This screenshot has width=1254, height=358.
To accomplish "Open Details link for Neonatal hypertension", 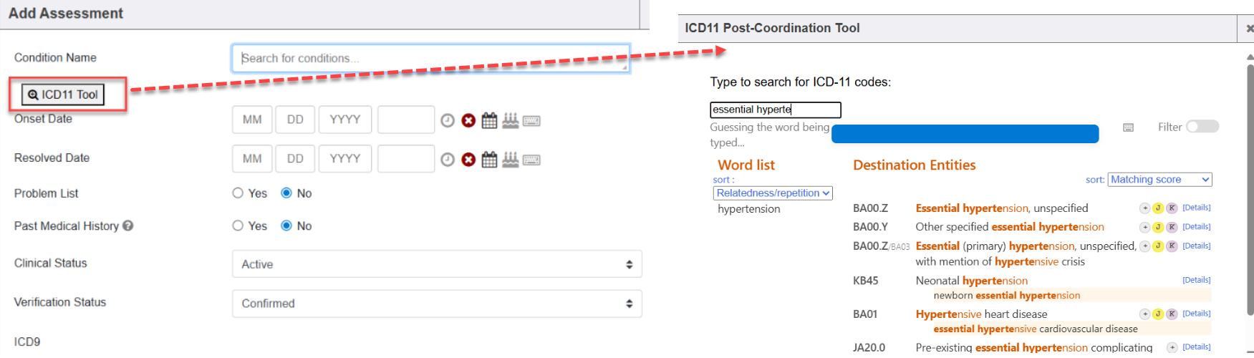I will point(1196,280).
